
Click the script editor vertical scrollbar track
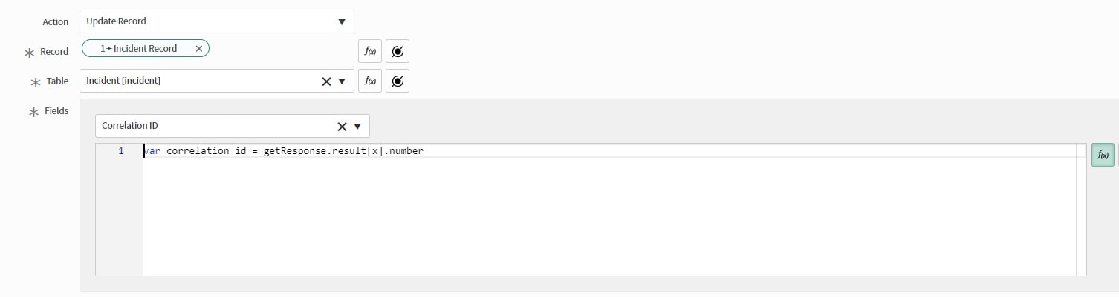[x=1081, y=210]
